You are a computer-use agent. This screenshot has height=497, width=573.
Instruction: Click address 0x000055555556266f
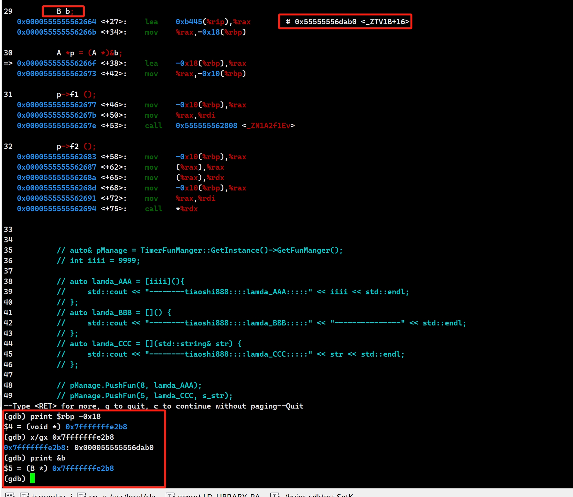[57, 63]
